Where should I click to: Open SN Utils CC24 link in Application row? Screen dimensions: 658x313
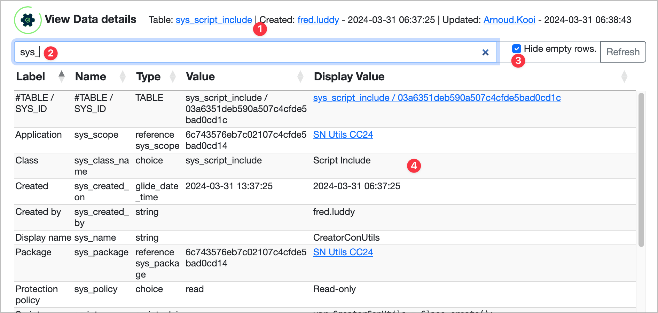click(x=343, y=135)
